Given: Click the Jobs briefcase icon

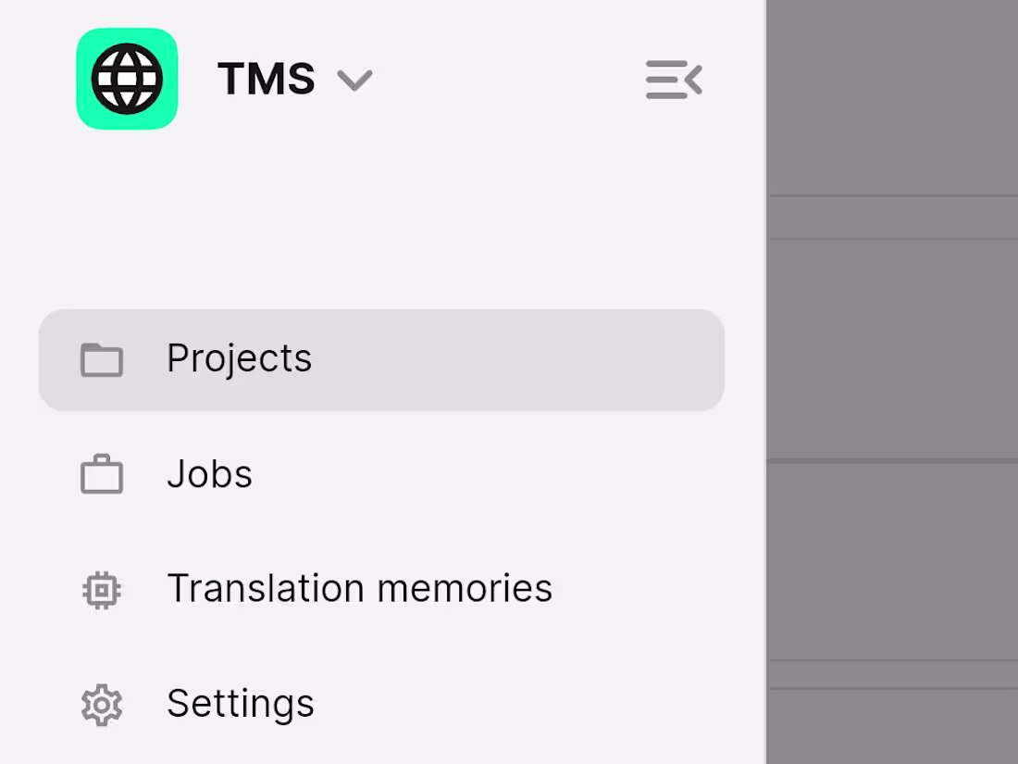Looking at the screenshot, I should [102, 474].
